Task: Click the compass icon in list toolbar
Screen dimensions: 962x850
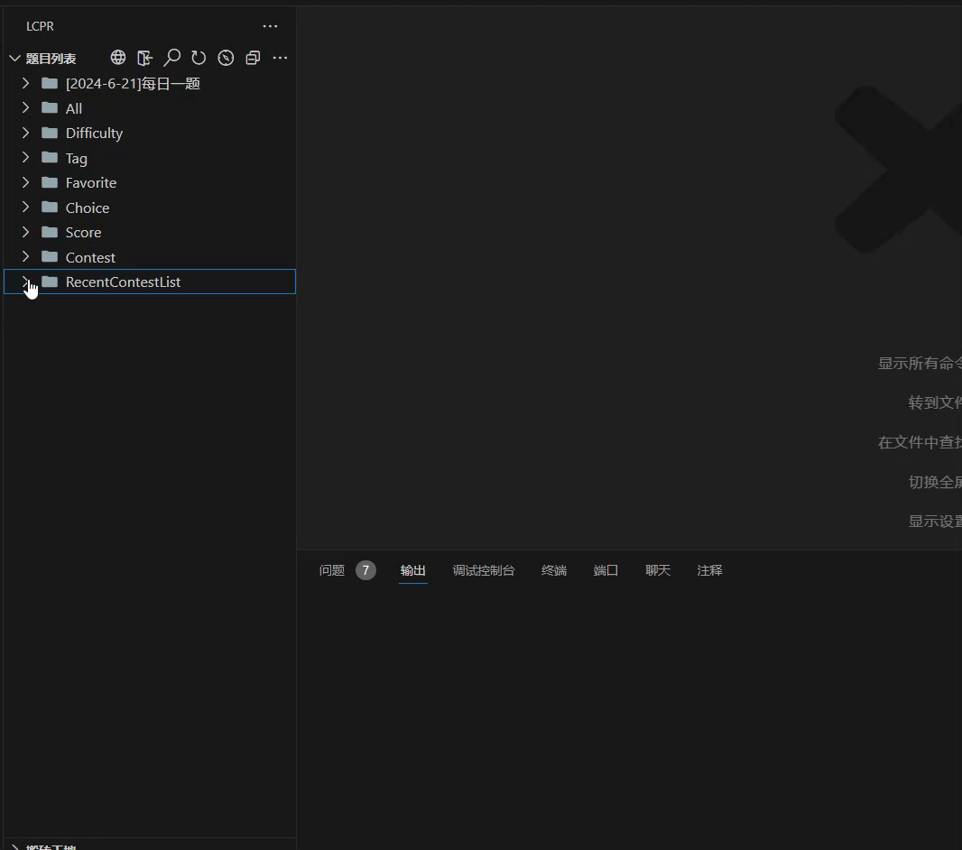Action: coord(226,58)
